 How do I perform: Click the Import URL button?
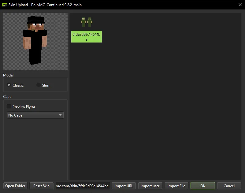pyautogui.click(x=124, y=186)
